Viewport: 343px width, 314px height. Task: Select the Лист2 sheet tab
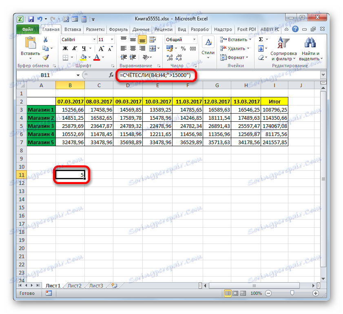tap(74, 286)
